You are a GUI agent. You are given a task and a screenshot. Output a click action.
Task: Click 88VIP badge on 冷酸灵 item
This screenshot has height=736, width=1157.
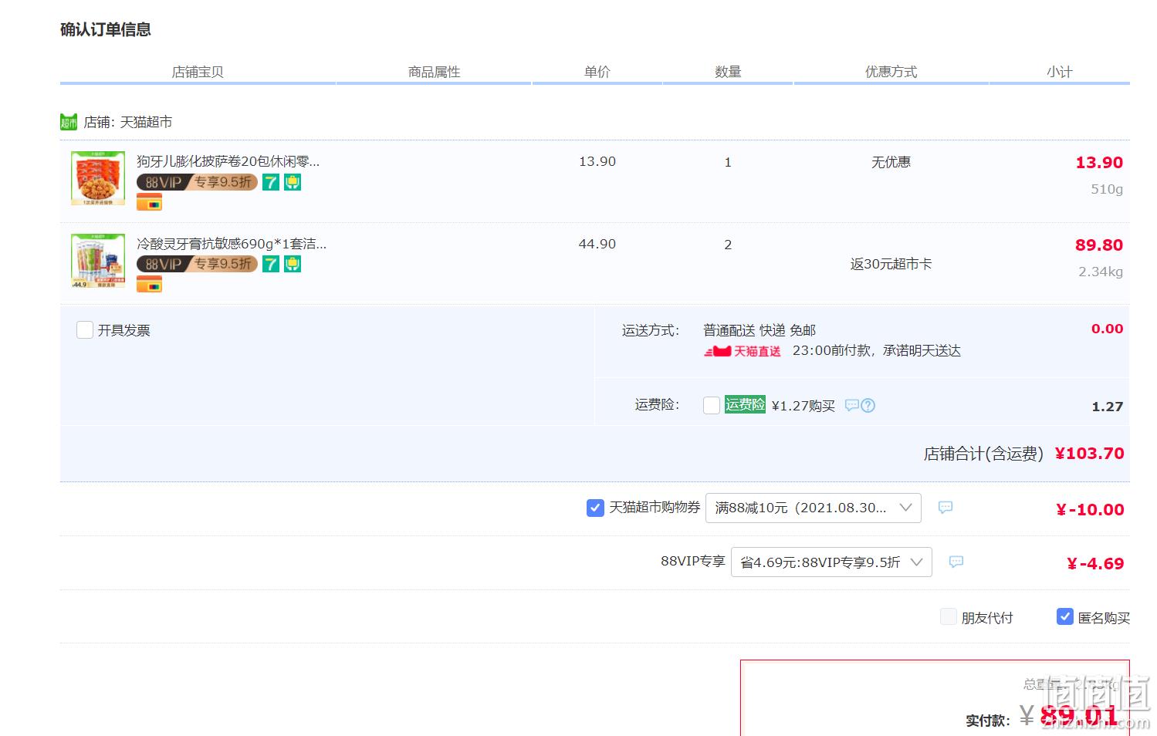point(197,264)
